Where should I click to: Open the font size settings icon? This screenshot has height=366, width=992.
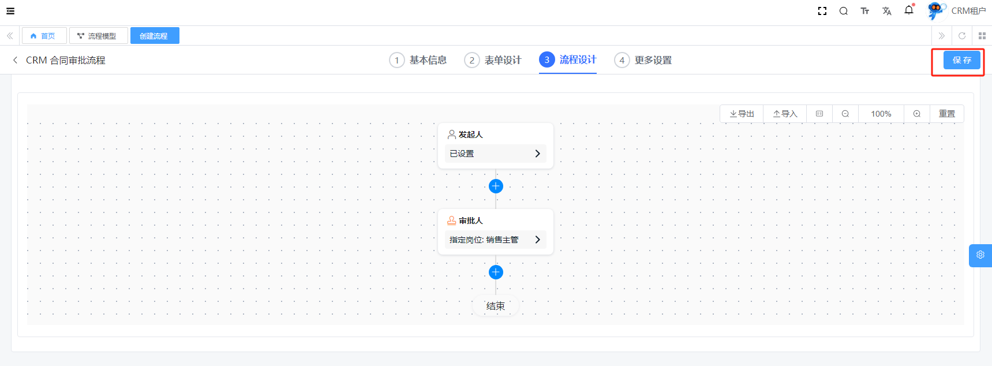[865, 11]
